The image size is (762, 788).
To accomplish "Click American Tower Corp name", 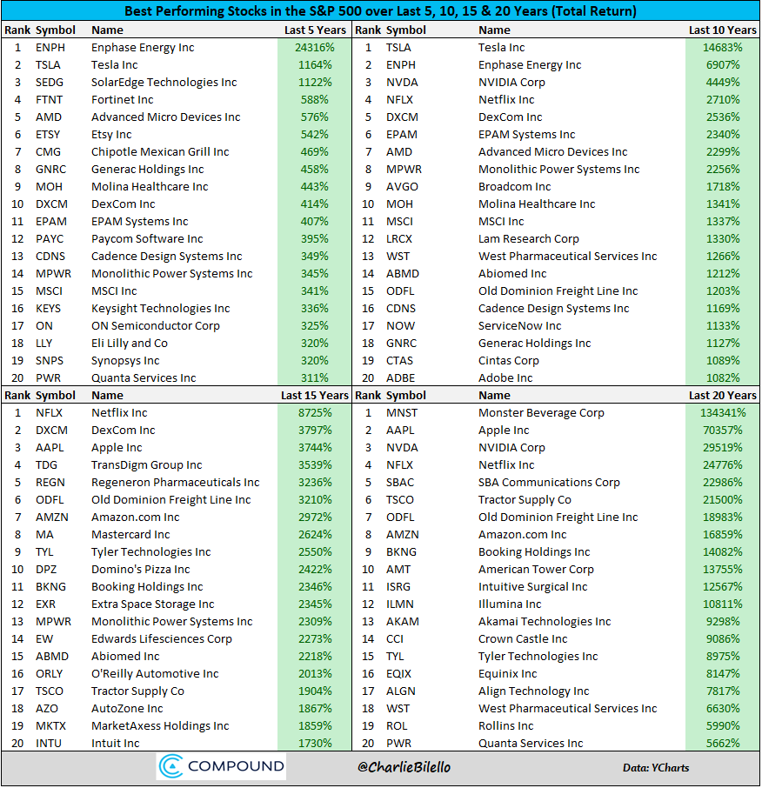I will [x=536, y=570].
